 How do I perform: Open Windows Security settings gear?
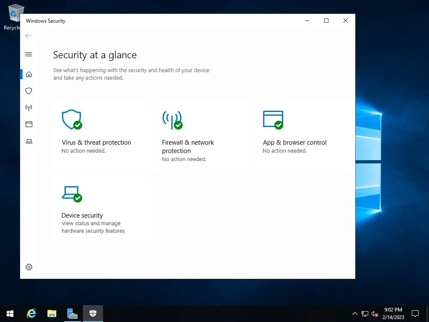tap(29, 267)
